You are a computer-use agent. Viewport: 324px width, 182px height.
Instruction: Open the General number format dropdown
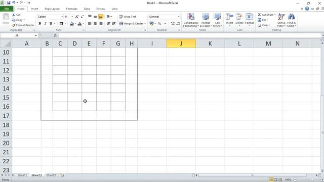pos(179,17)
